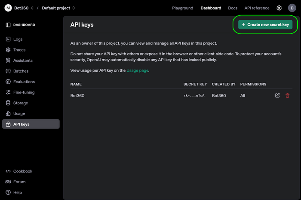Viewport: 301px width, 200px height.
Task: Expand the Default project dropdown
Action: pyautogui.click(x=58, y=8)
